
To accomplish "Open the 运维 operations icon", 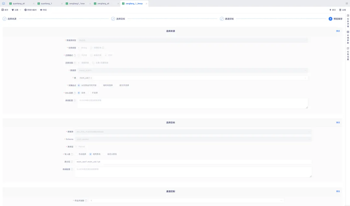I will 340,10.
